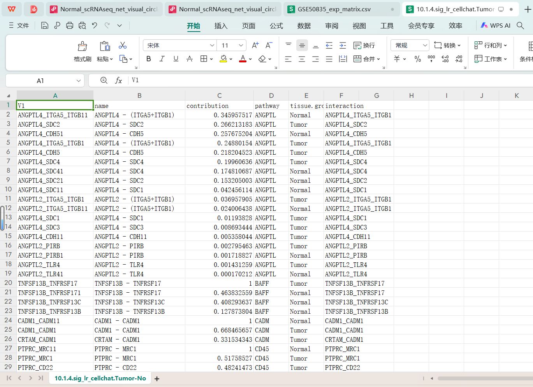533x387 pixels.
Task: Click the Format Painter brush icon
Action: [82, 46]
